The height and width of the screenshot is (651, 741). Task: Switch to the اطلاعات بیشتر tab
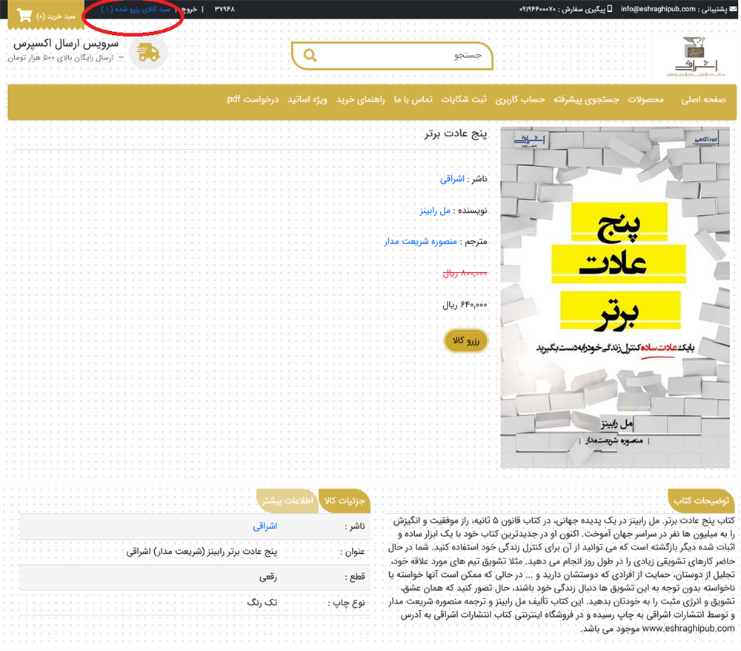tap(288, 500)
